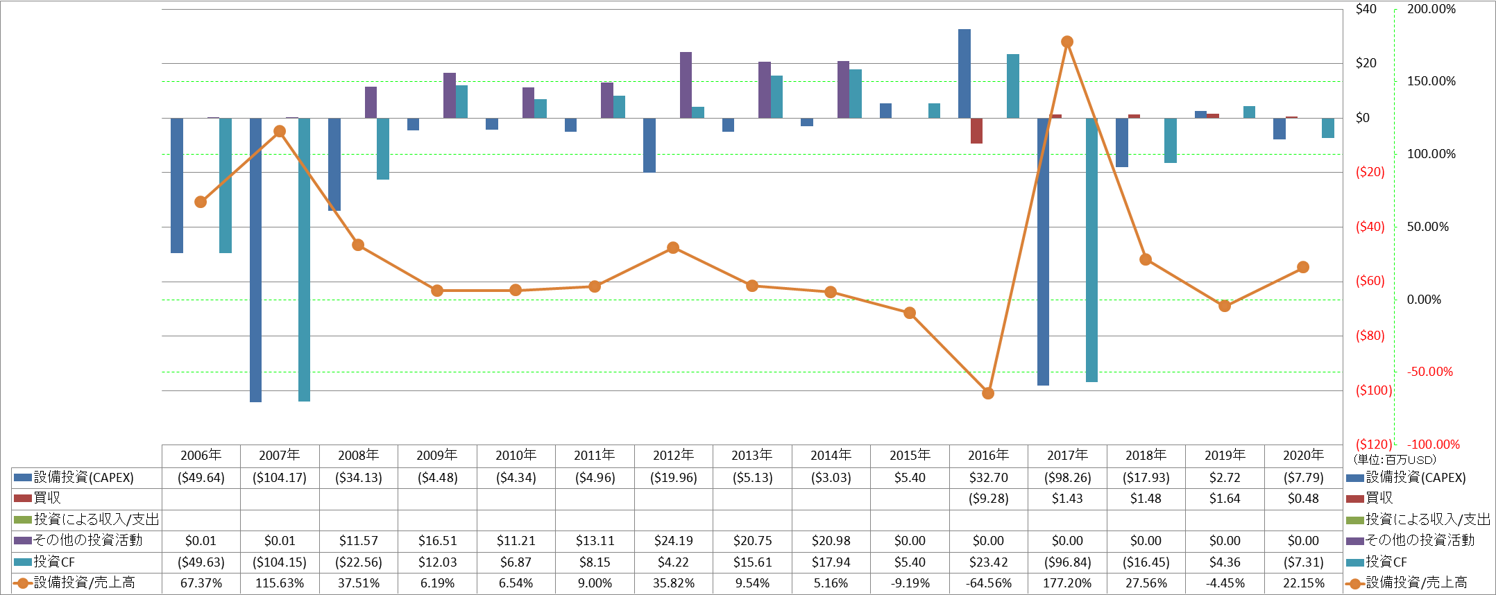1496x595 pixels.
Task: Click the red 買収 legend swatch in left table
Action: (23, 499)
